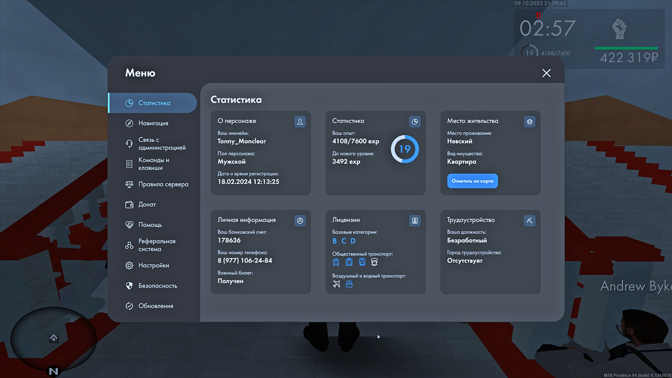Screen dimensions: 672x378
Task: Click the face icon on Личная информация card
Action: tap(300, 221)
